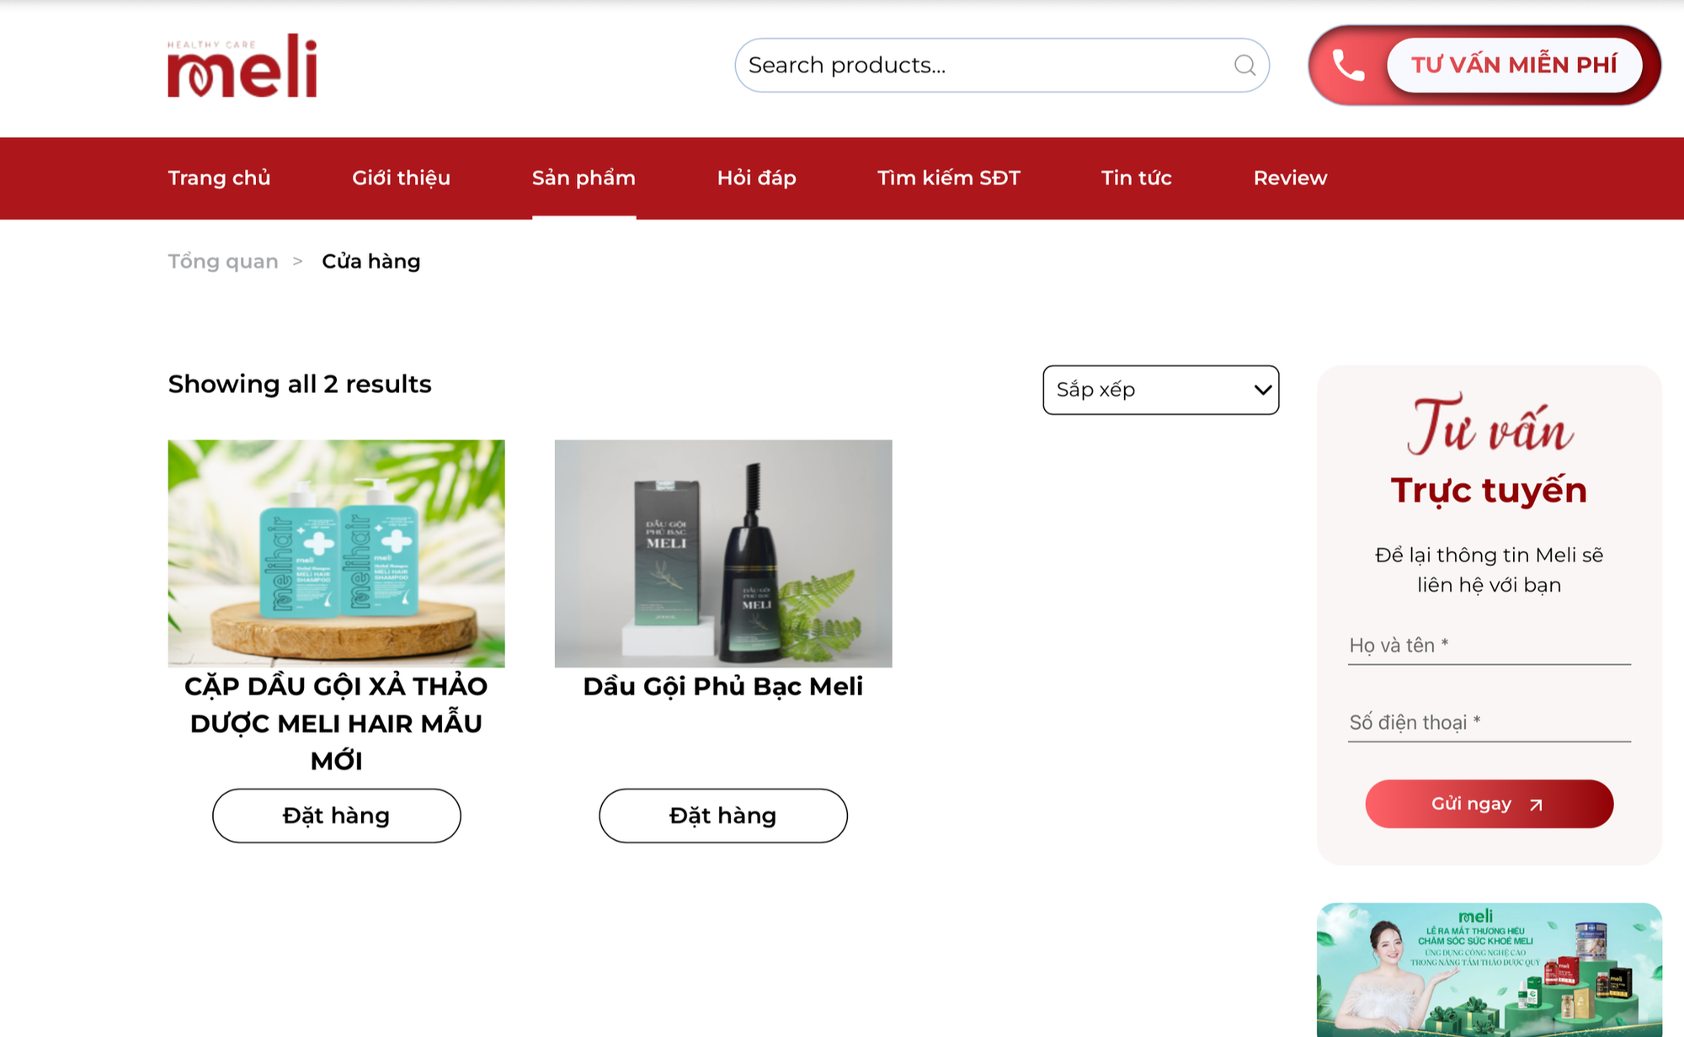Click the Họ và tên name field
Screen dimensions: 1684x1037
pyautogui.click(x=1488, y=646)
